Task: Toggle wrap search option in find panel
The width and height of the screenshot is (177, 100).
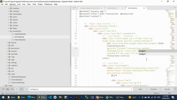Action: [17, 89]
